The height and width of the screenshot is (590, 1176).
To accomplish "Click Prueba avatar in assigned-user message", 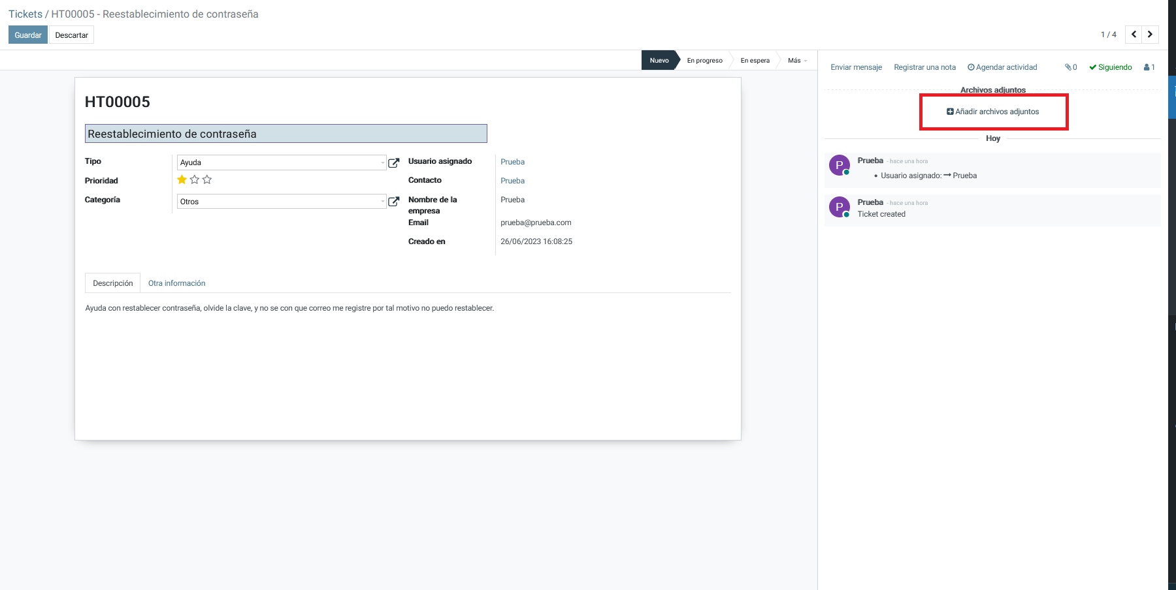I will [x=839, y=166].
